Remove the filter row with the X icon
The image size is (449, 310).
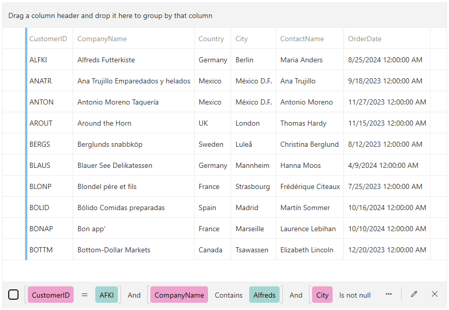click(x=434, y=294)
